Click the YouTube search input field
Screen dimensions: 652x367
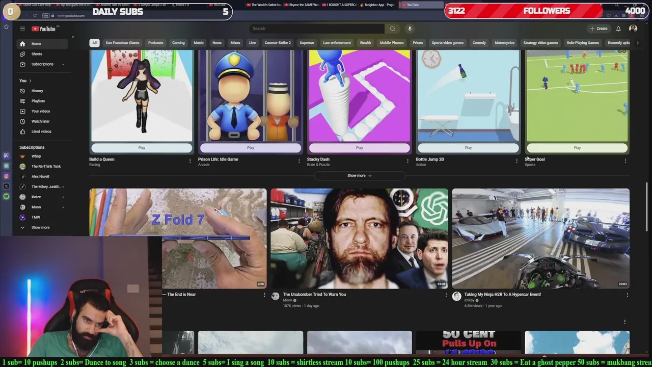point(317,29)
